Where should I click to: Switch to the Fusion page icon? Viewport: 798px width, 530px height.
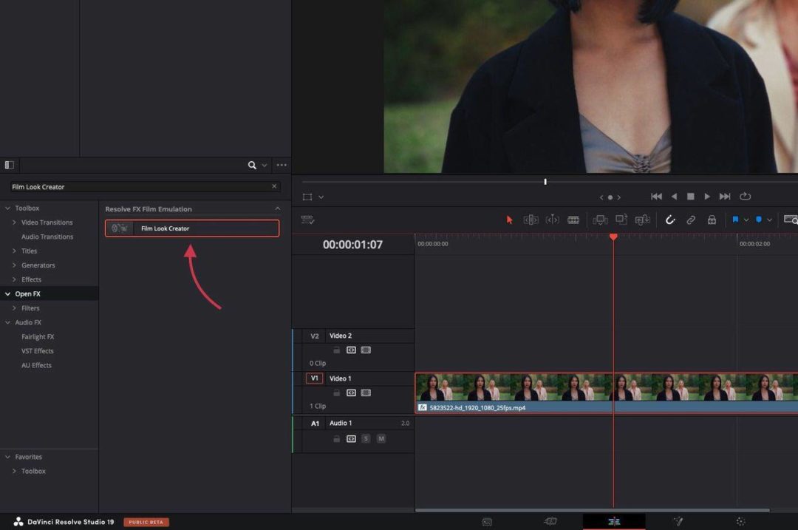click(x=680, y=521)
